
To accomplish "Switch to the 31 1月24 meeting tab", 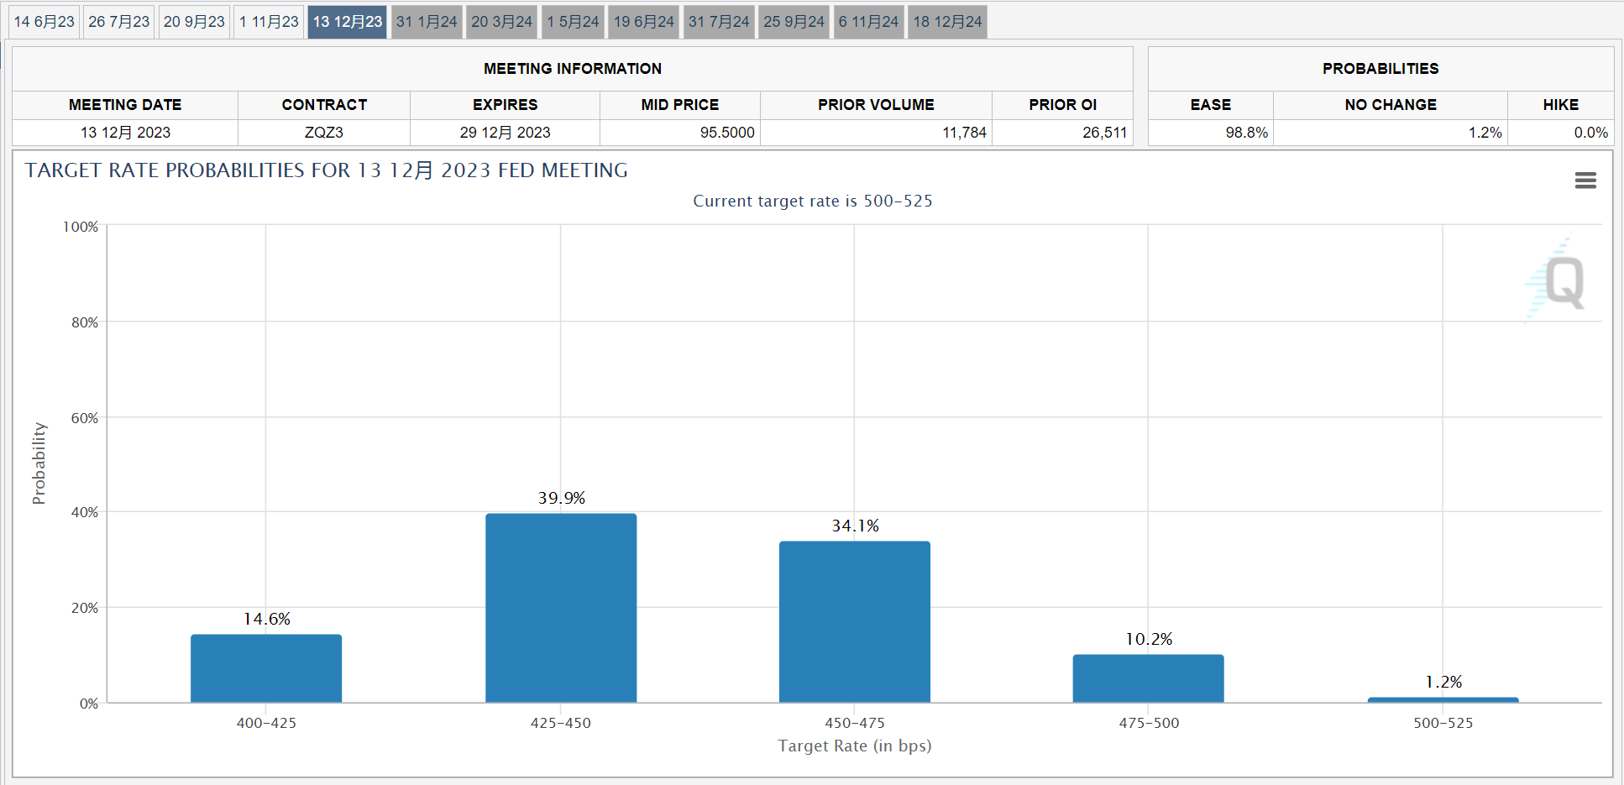I will pos(427,22).
